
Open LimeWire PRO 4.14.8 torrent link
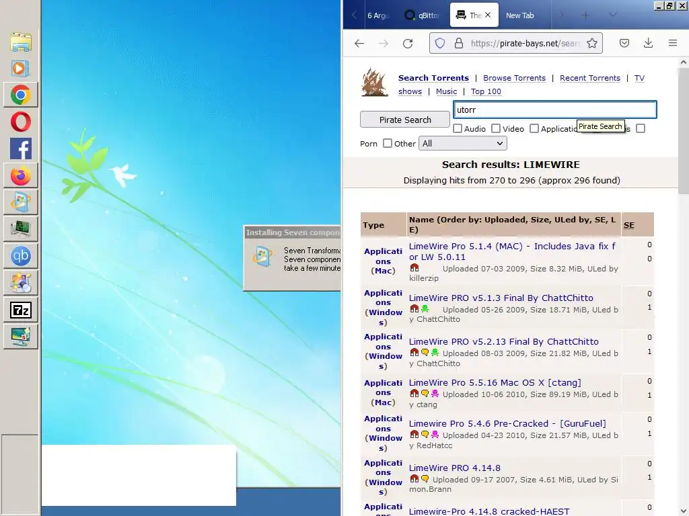coord(454,468)
